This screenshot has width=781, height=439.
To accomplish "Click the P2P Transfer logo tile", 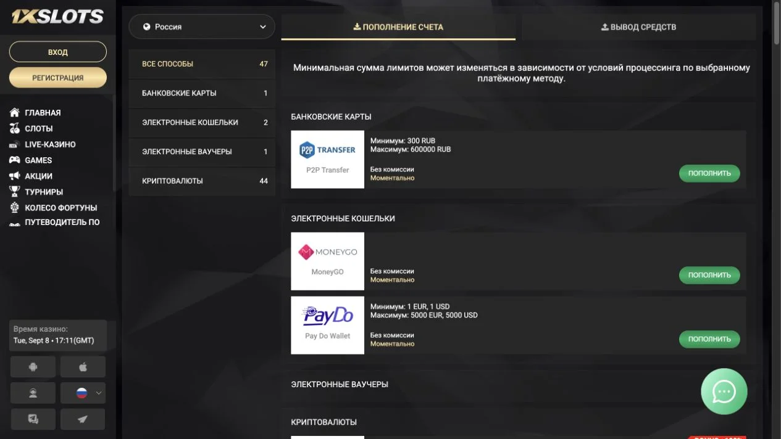I will pos(327,159).
